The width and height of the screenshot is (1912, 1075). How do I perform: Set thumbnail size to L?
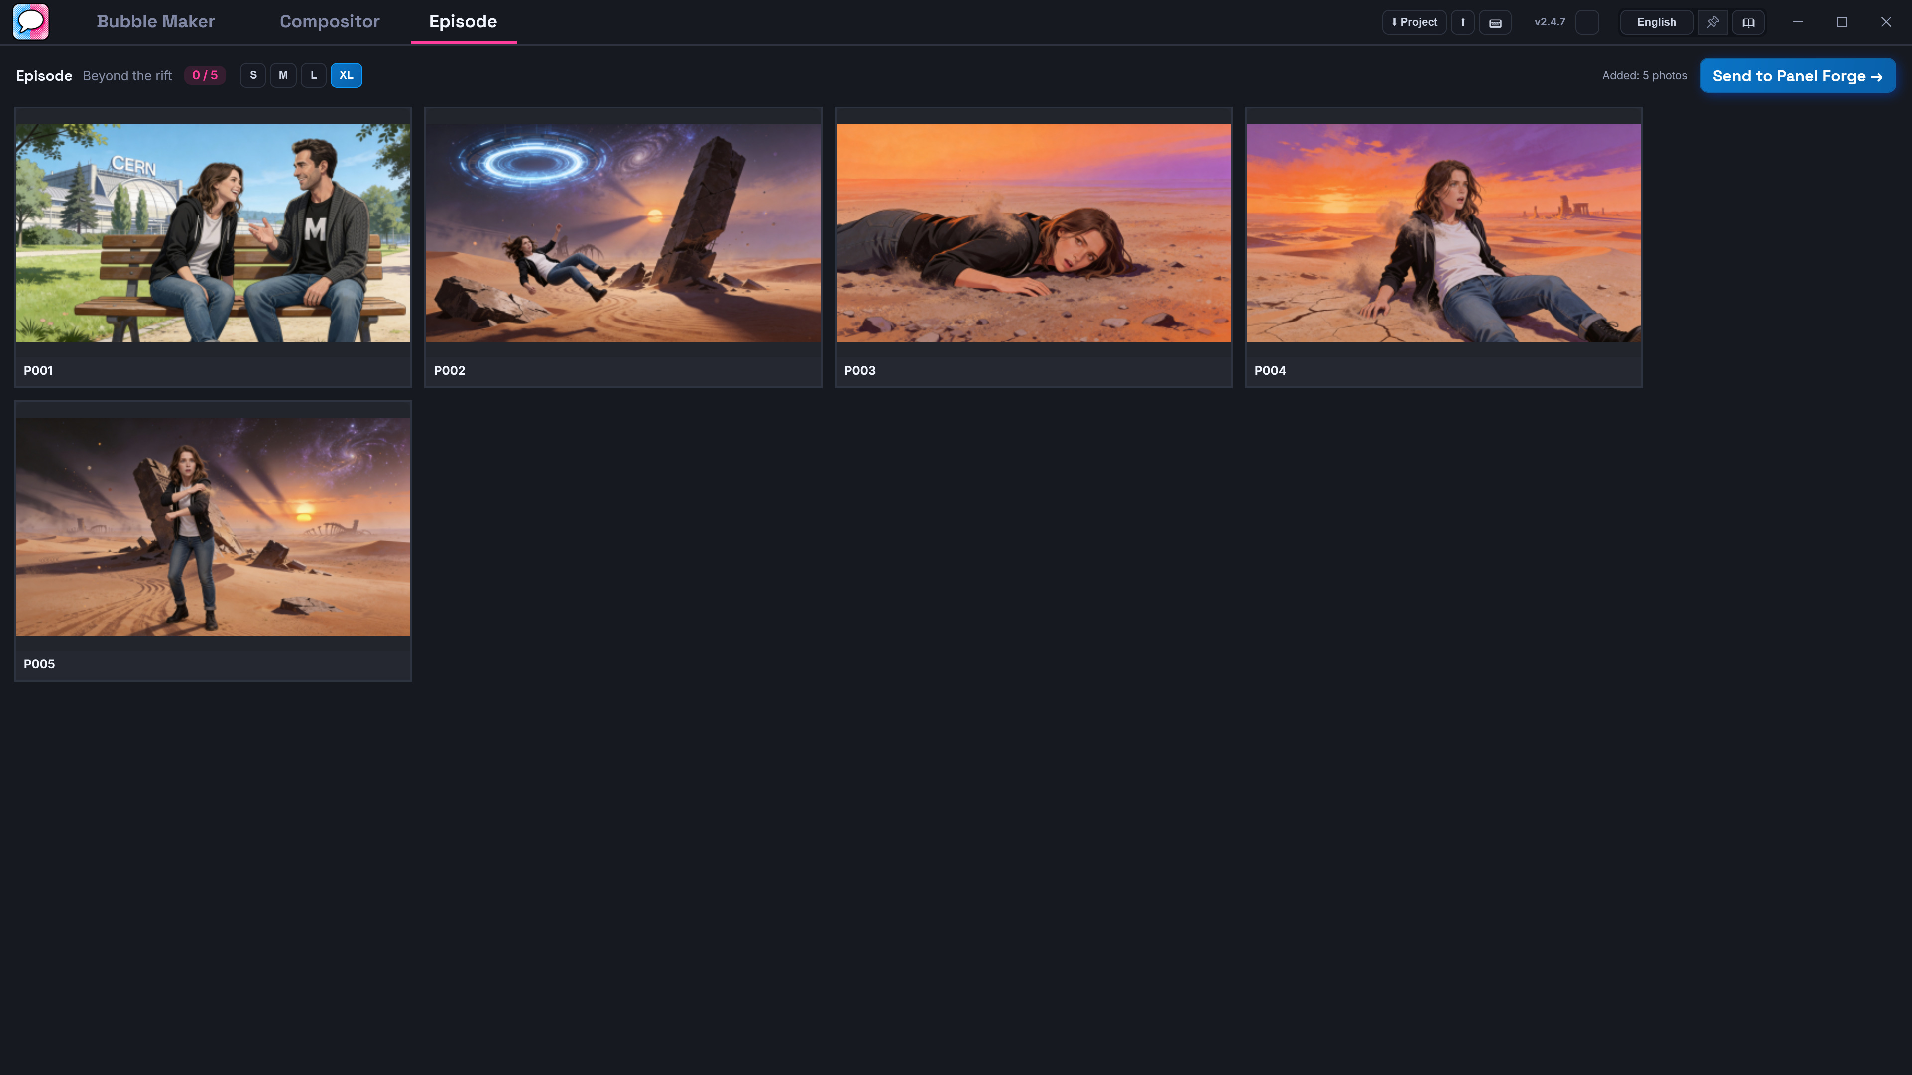pyautogui.click(x=313, y=75)
